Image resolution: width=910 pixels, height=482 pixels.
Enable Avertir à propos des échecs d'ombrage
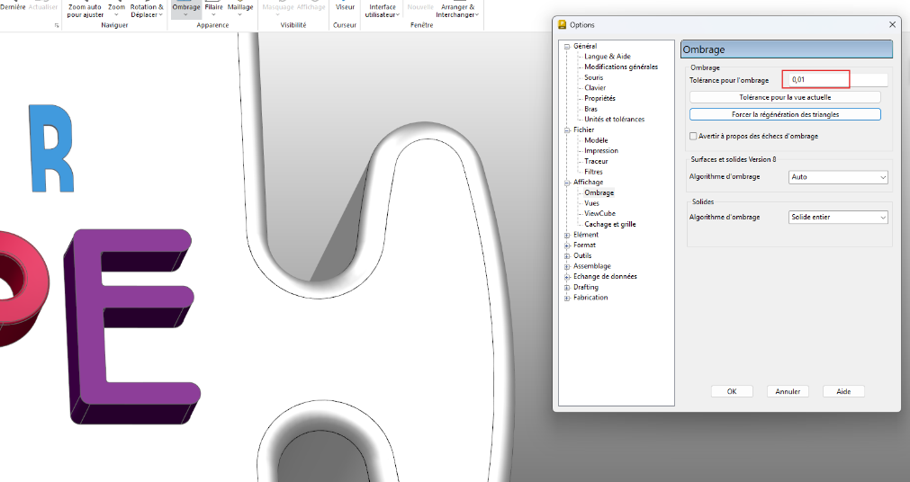[x=693, y=136]
